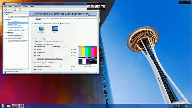
Task: Open 'Поворот дисплея' tree item
Action: point(12,24)
